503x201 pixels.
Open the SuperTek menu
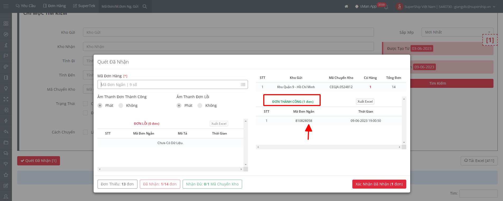click(x=84, y=6)
